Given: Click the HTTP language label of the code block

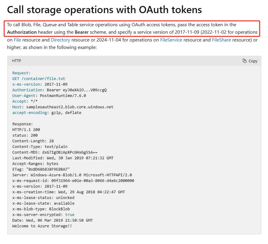Looking at the screenshot, I should 16,61.
